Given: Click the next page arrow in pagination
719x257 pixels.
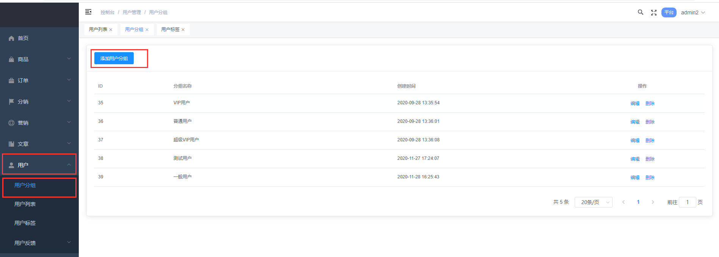Looking at the screenshot, I should point(653,202).
